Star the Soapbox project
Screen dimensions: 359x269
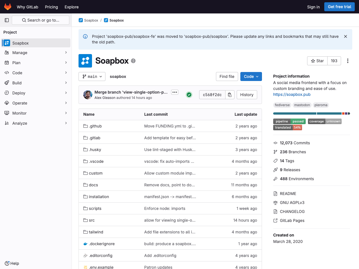(x=317, y=61)
